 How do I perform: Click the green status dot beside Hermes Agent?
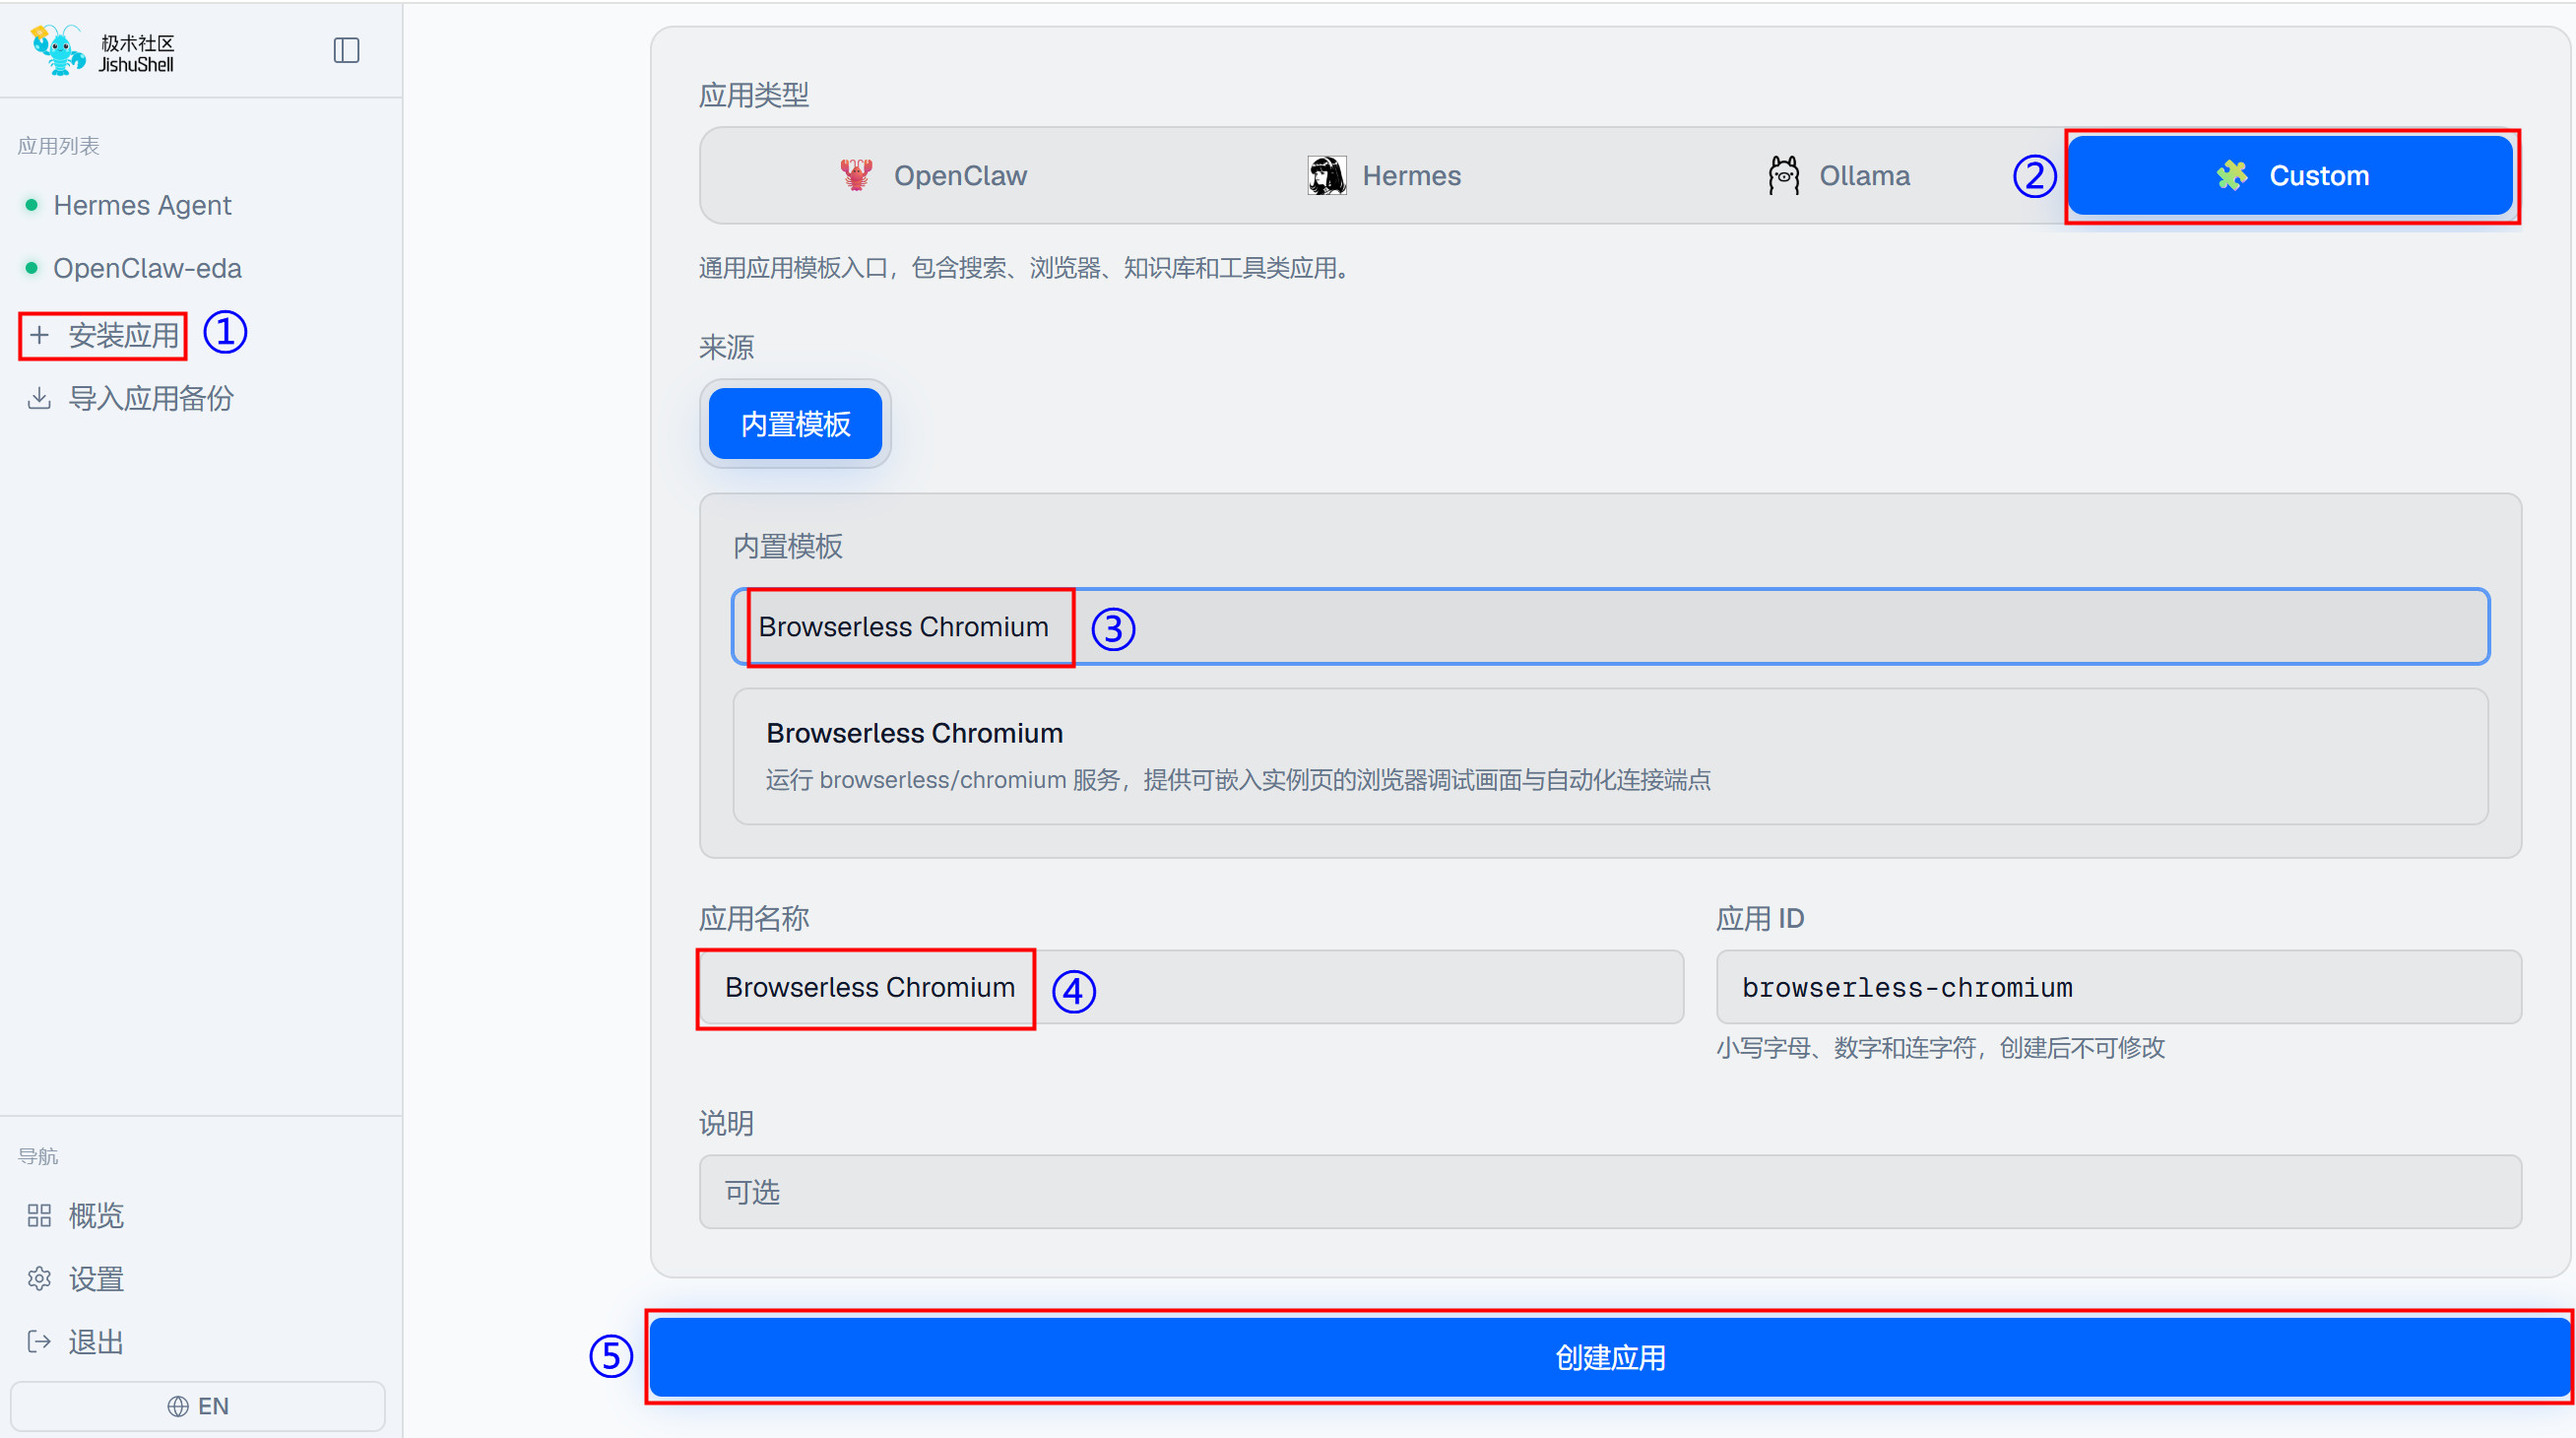[31, 205]
